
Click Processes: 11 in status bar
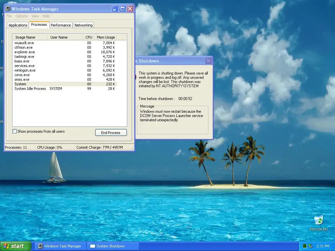coord(16,147)
